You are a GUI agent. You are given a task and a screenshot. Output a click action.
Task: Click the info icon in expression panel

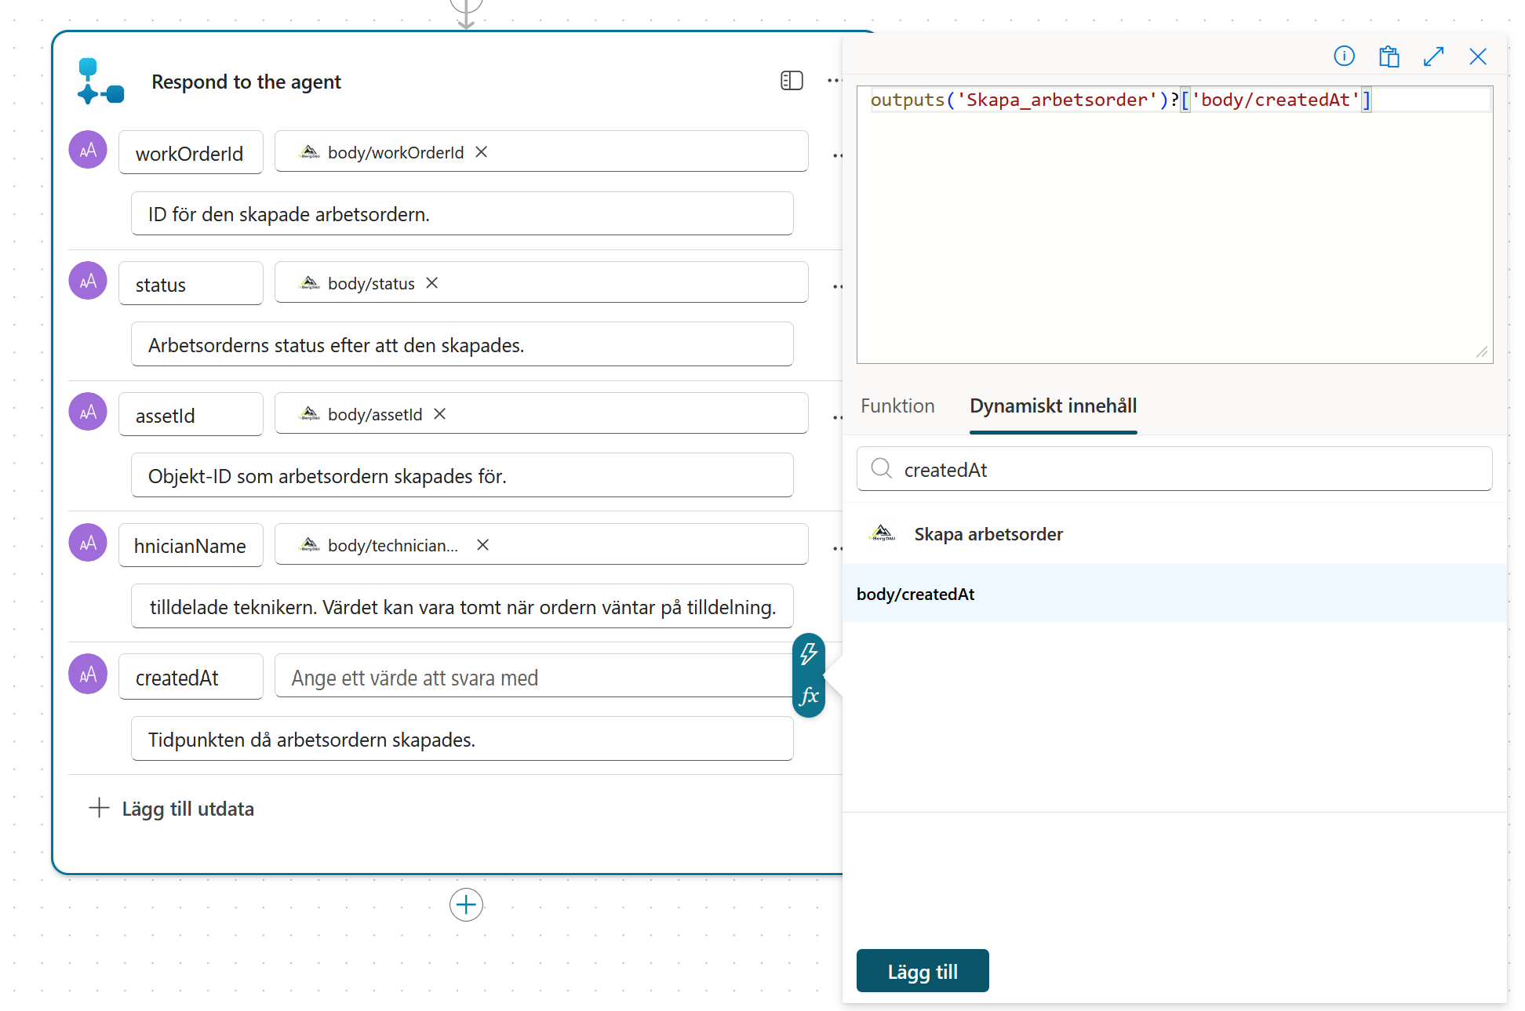[x=1344, y=56]
